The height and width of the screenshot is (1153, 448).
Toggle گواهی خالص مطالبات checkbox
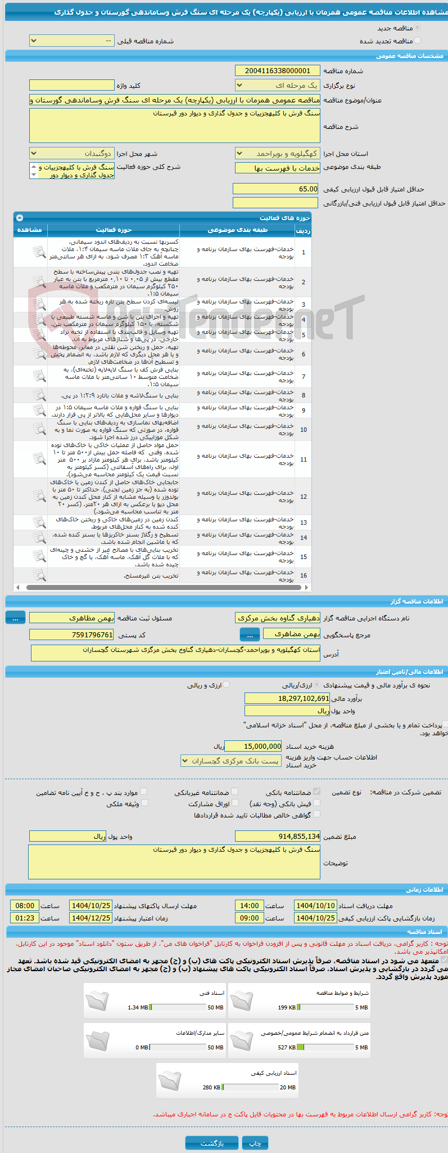(316, 814)
